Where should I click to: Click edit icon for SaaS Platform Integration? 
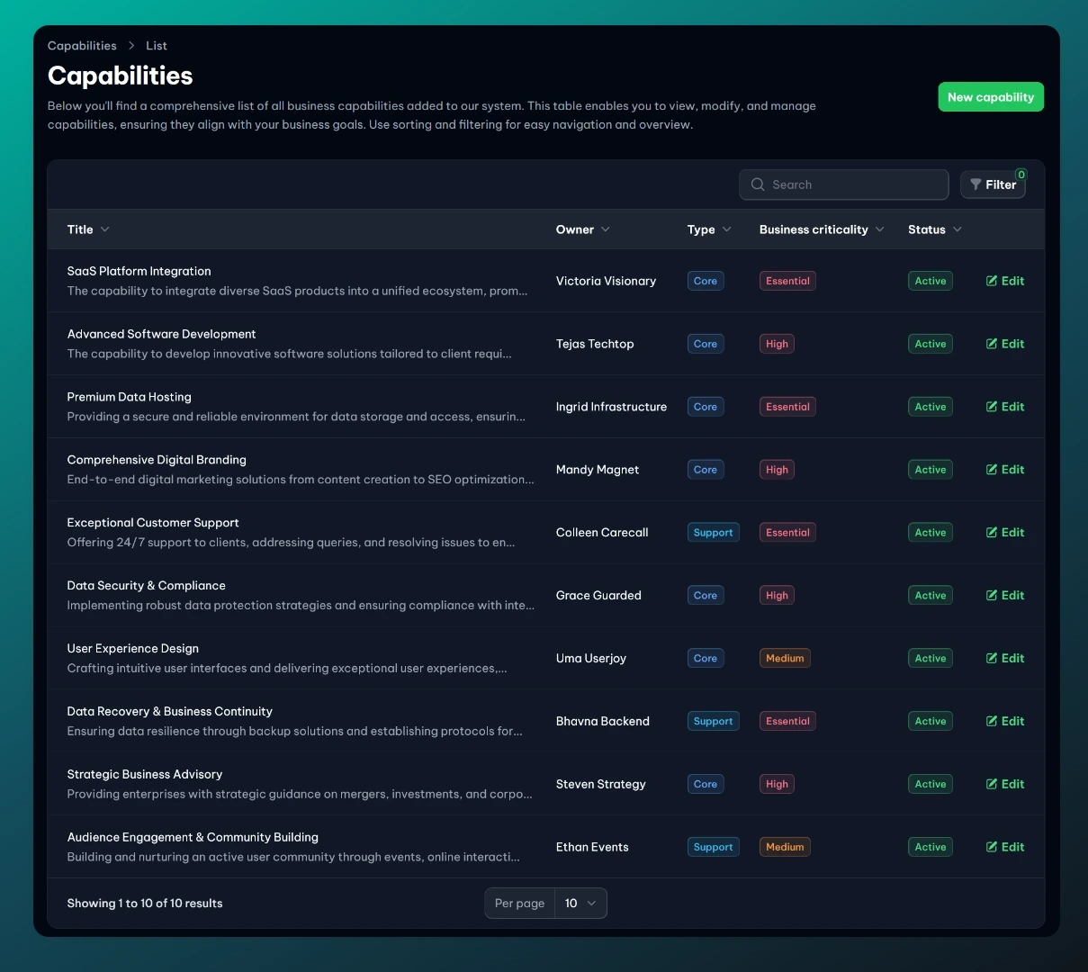pyautogui.click(x=992, y=281)
